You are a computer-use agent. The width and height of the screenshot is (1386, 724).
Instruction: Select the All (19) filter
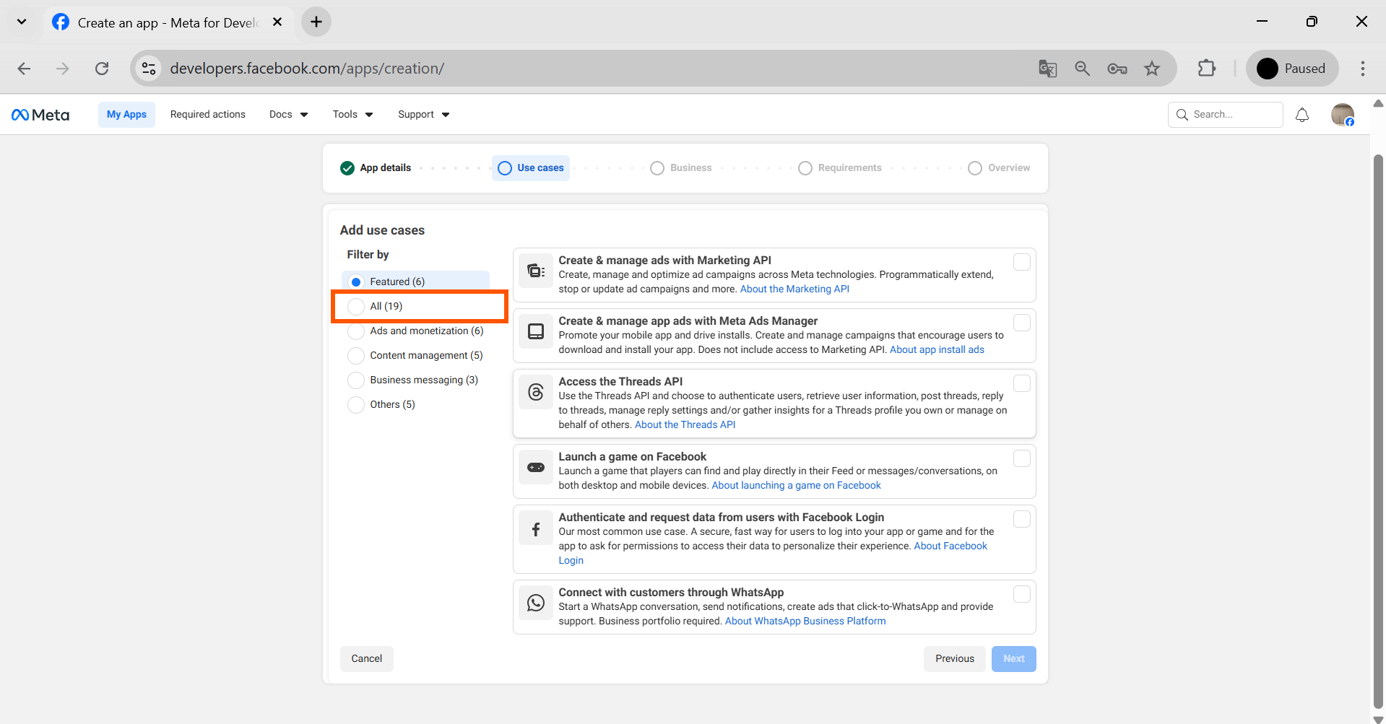415,306
